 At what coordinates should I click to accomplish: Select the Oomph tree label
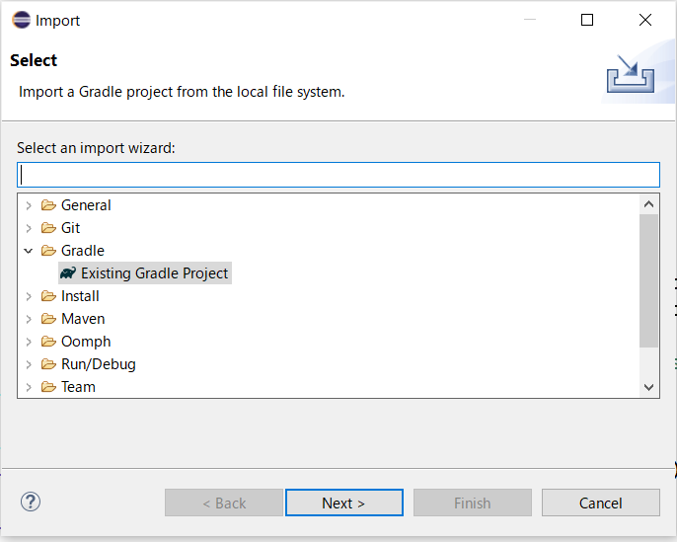[86, 342]
